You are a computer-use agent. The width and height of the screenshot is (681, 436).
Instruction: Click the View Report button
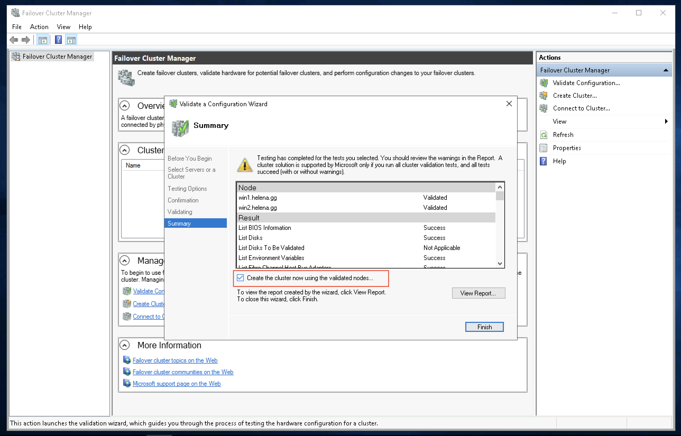(x=478, y=293)
